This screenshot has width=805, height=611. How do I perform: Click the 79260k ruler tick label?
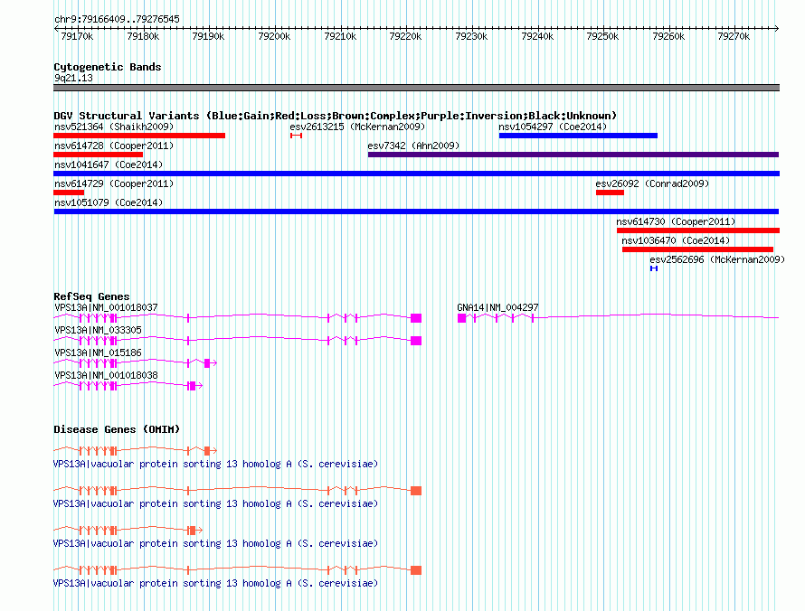[668, 36]
